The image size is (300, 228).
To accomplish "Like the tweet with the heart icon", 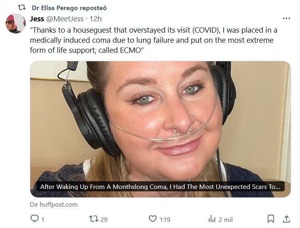I will [152, 219].
